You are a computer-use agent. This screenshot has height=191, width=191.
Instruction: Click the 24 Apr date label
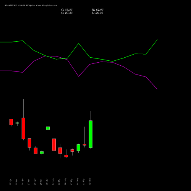click(x=23, y=182)
